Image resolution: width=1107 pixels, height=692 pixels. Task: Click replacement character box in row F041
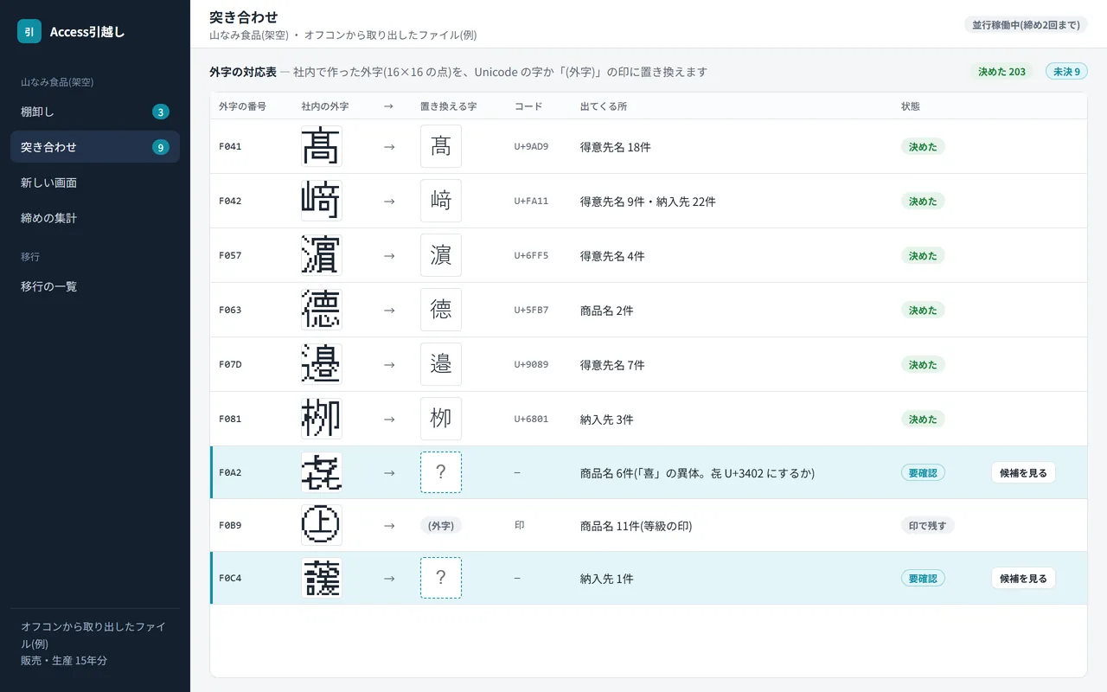pyautogui.click(x=441, y=146)
